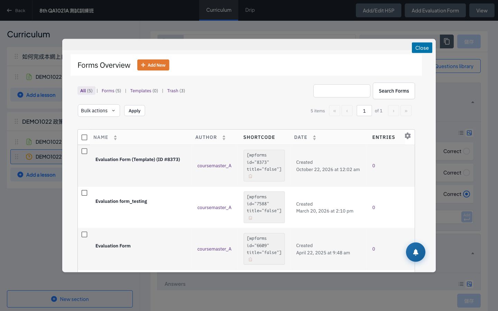Collapse the lower panel arrow above Answers
The image size is (498, 311).
tap(473, 254)
